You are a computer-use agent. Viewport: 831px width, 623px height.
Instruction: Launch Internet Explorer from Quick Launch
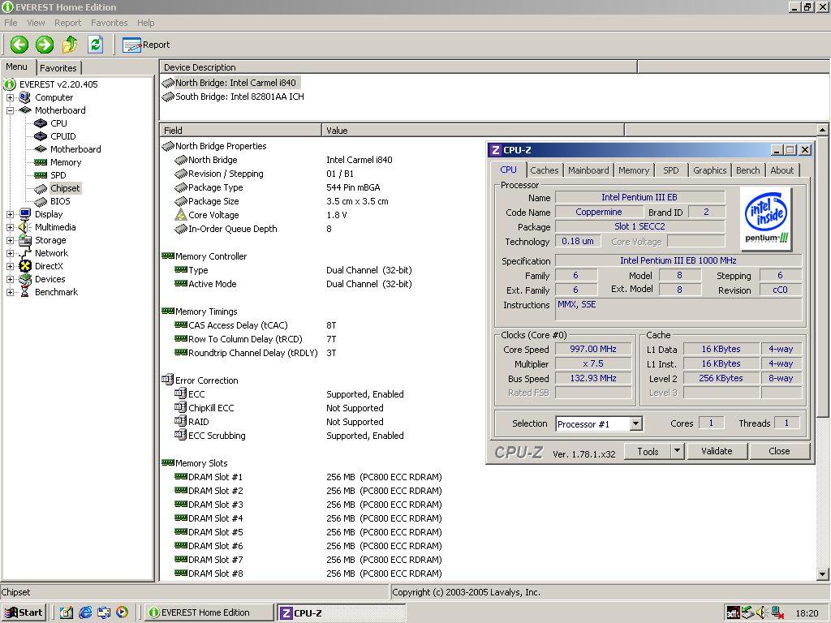(x=85, y=612)
